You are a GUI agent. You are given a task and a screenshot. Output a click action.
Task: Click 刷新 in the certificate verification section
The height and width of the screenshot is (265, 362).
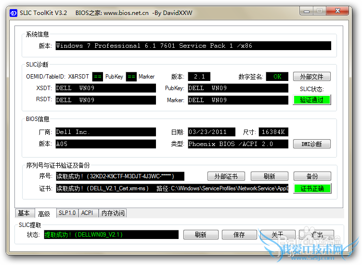[270, 176]
